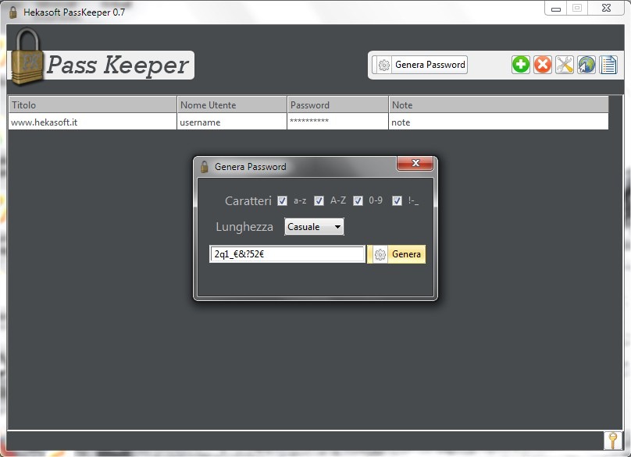Click the gear icon beside Genera Password
The height and width of the screenshot is (457, 631).
(384, 65)
